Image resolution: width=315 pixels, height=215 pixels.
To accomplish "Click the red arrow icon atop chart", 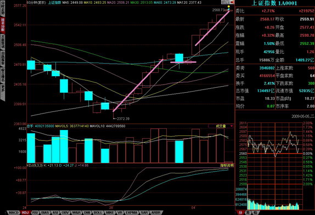I will 232,2.
